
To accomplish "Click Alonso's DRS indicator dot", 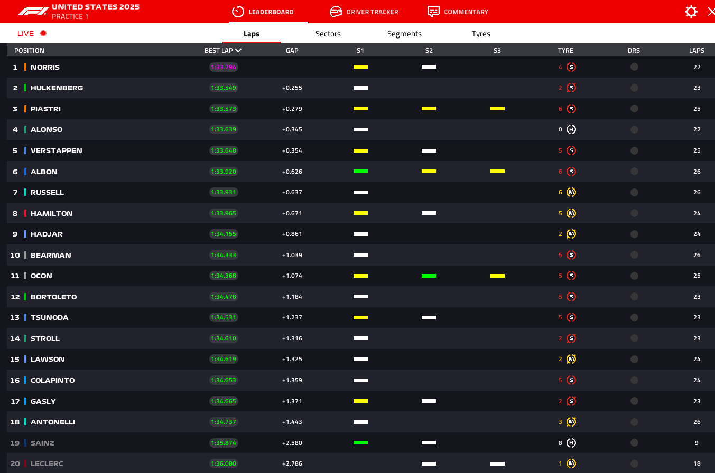I will point(634,129).
